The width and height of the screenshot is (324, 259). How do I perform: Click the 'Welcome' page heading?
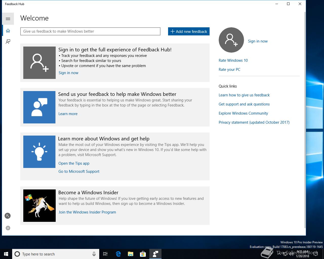pyautogui.click(x=34, y=18)
